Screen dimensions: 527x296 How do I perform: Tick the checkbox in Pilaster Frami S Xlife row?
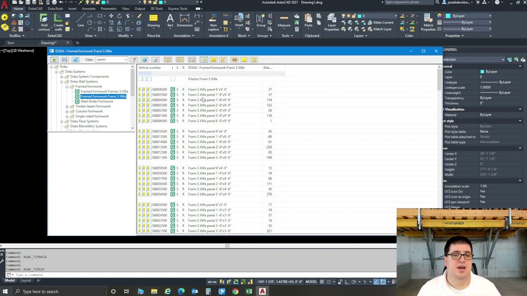pyautogui.click(x=173, y=79)
